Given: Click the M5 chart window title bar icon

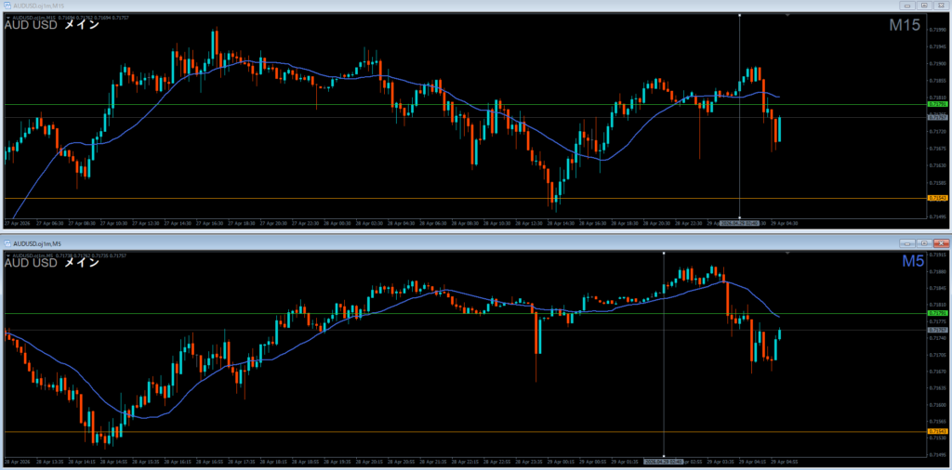Looking at the screenshot, I should point(7,242).
